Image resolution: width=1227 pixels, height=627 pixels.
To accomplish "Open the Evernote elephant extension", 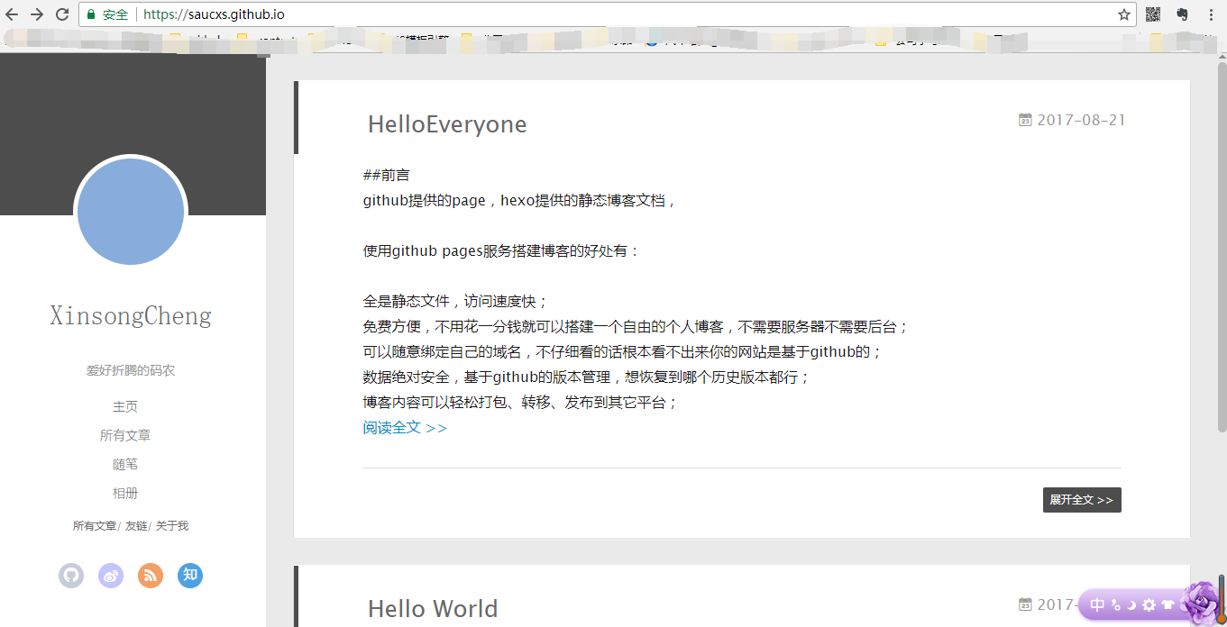I will [1182, 14].
